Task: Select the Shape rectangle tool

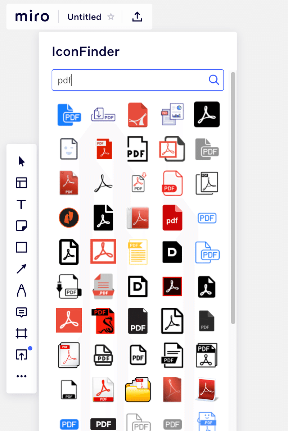Action: 22,247
